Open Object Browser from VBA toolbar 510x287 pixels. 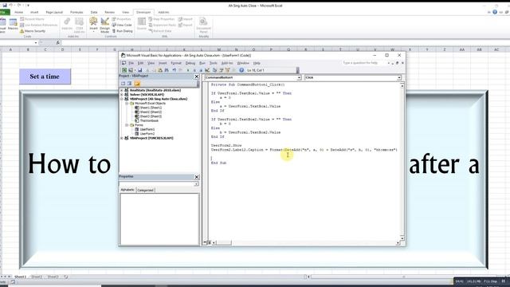pos(228,70)
